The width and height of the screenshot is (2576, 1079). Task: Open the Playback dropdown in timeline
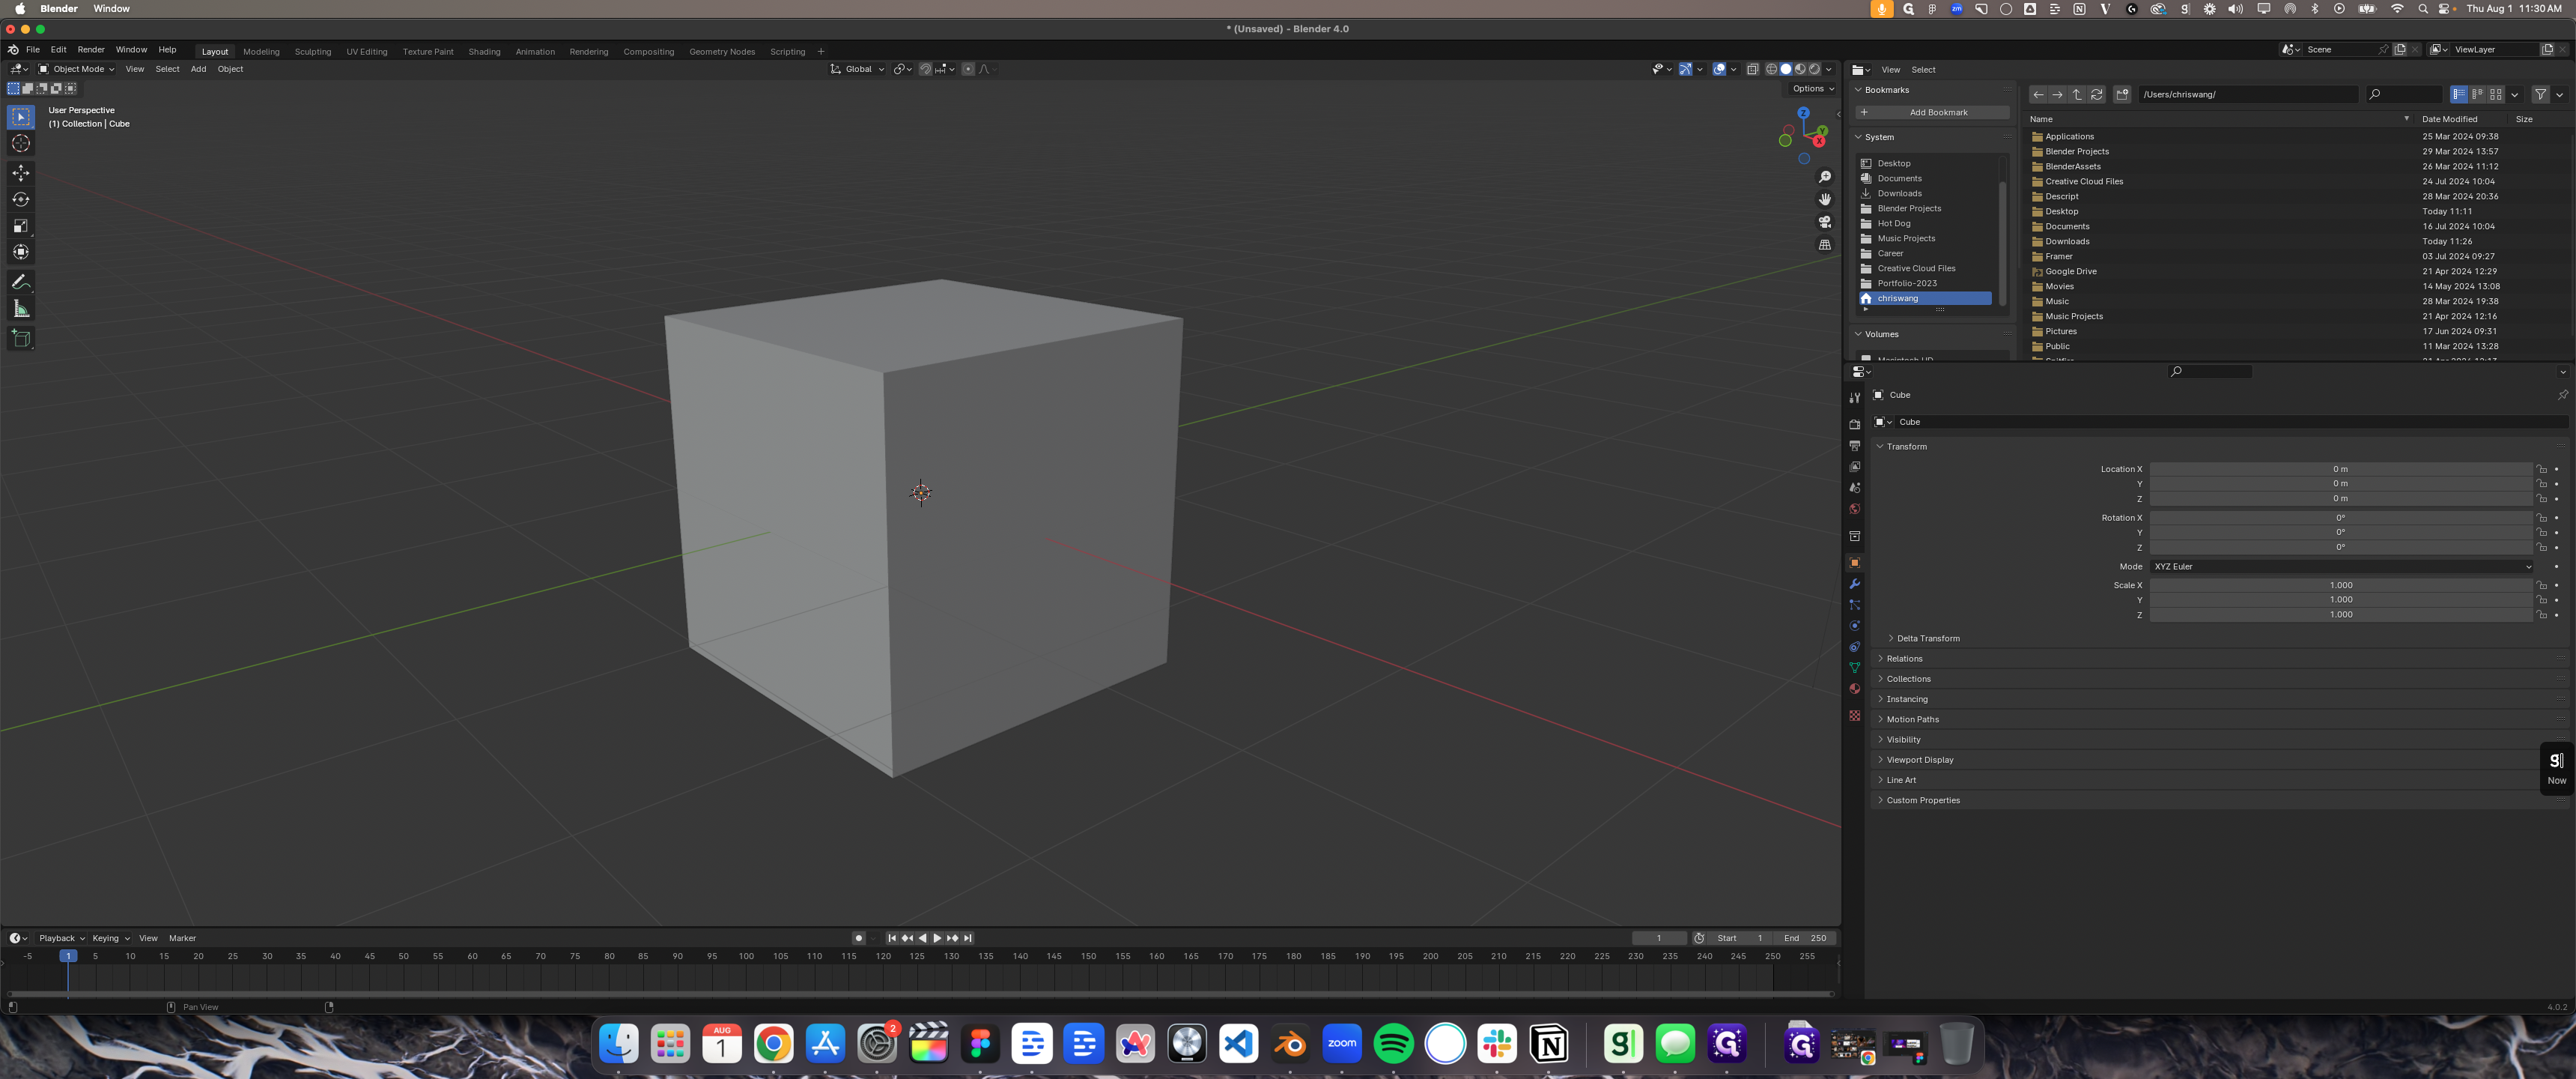click(x=61, y=938)
